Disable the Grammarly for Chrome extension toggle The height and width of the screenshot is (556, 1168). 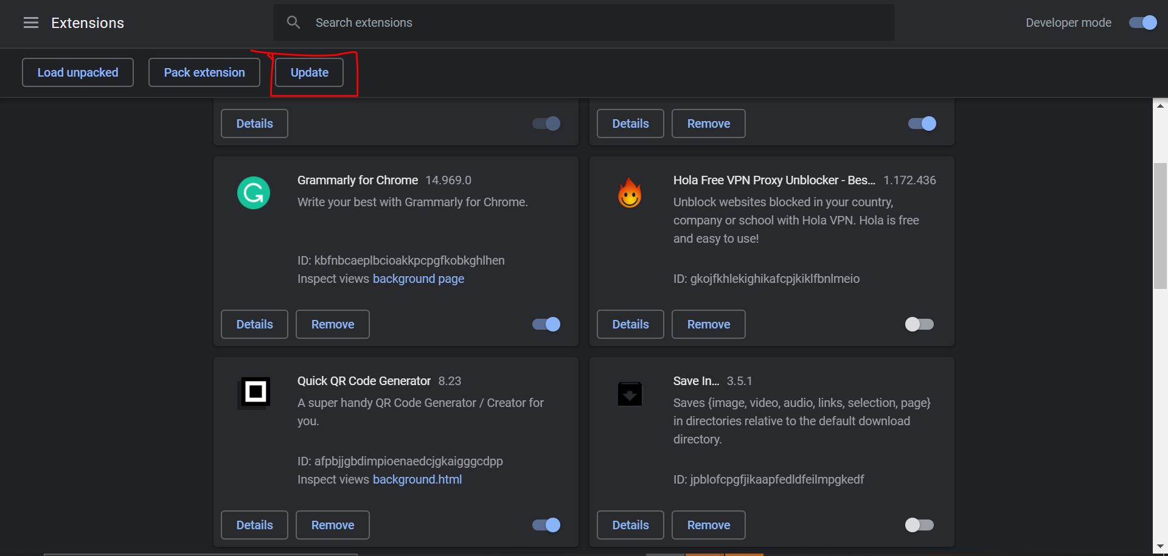[545, 324]
